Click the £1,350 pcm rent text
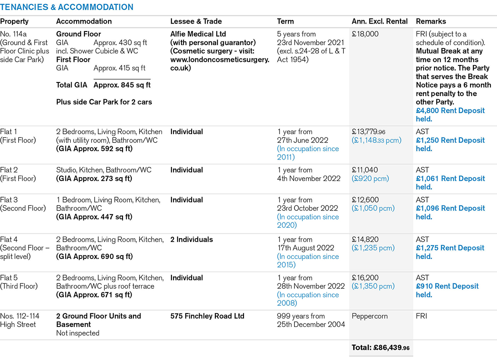 click(x=373, y=286)
